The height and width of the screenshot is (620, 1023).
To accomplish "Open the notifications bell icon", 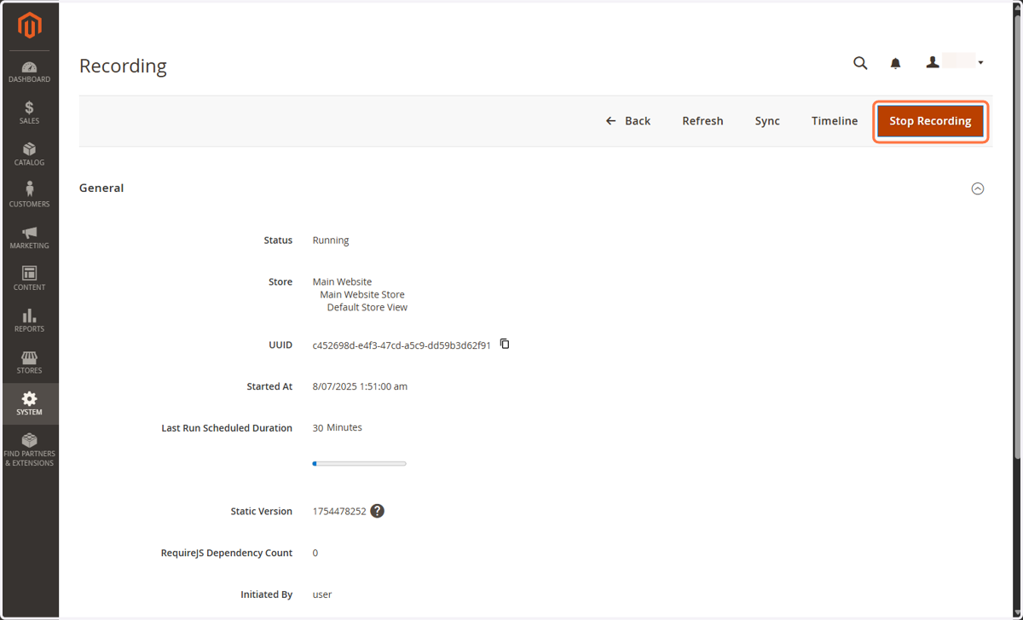I will [x=895, y=63].
